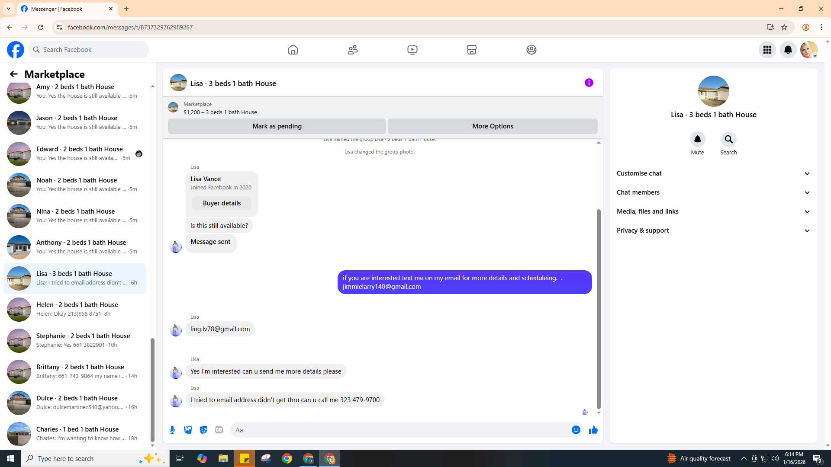Attach a file with the photo icon
The image size is (831, 467).
(188, 430)
